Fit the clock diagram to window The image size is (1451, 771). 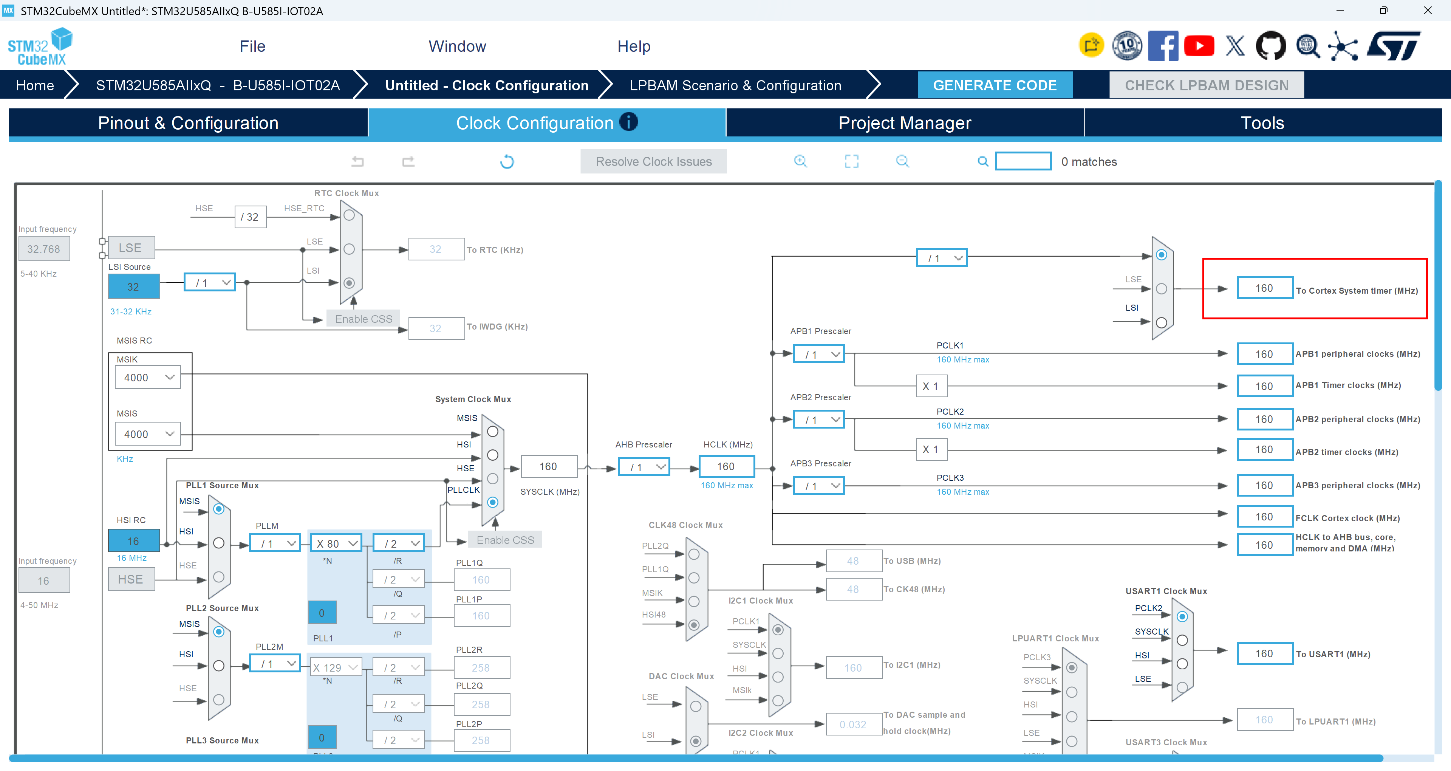(x=852, y=162)
